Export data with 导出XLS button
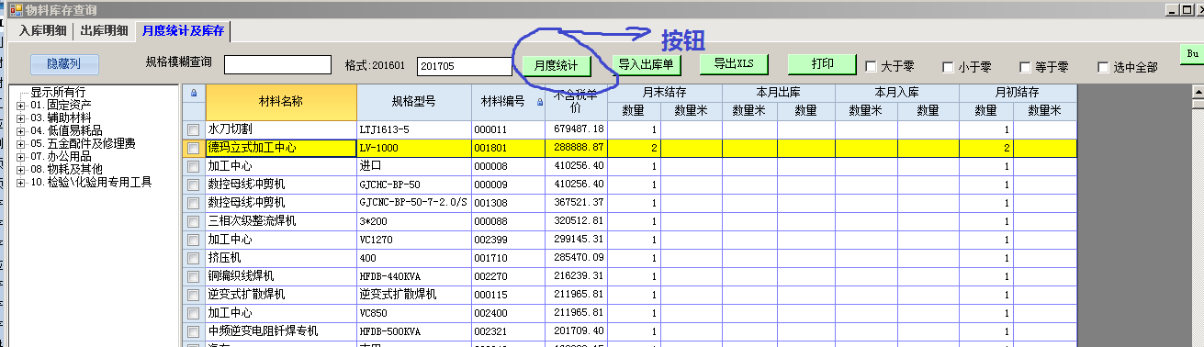 click(733, 63)
